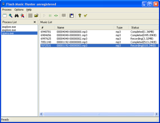Click status Recording(618.34KB)

coord(143,46)
